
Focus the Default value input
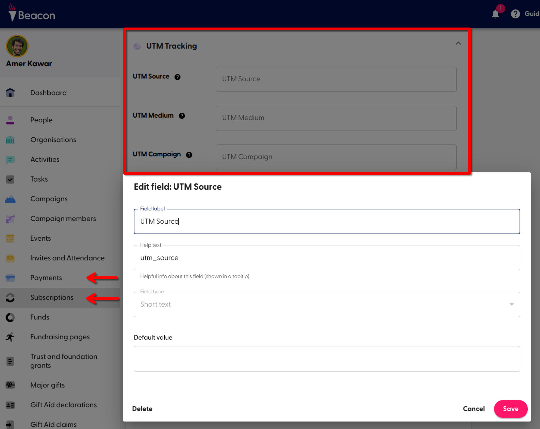click(x=327, y=359)
